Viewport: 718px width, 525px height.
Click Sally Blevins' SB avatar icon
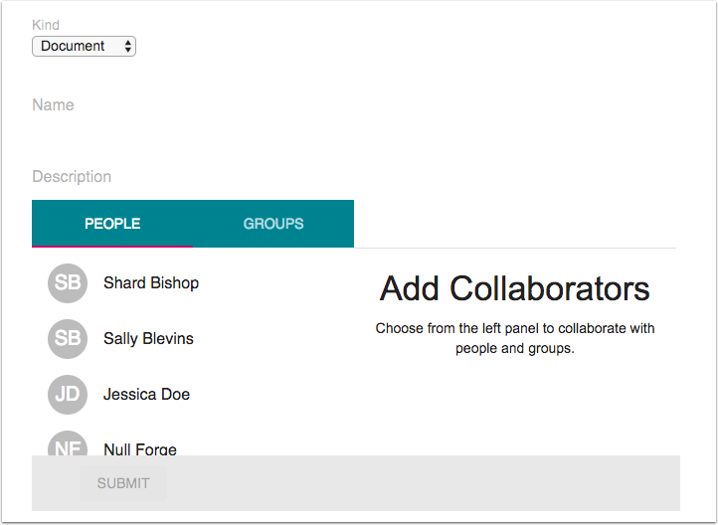click(68, 339)
